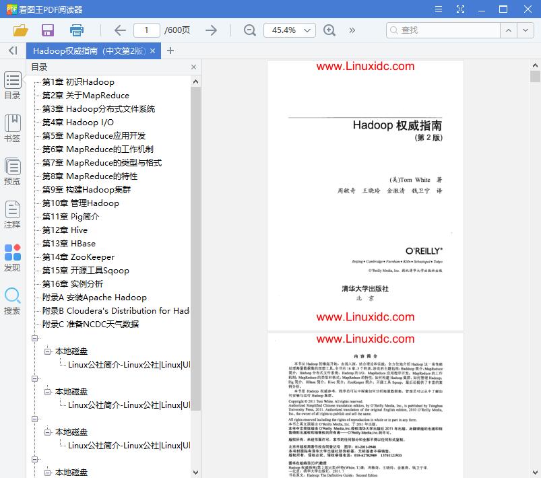The width and height of the screenshot is (541, 478).
Task: Click the page number input field
Action: (x=147, y=30)
